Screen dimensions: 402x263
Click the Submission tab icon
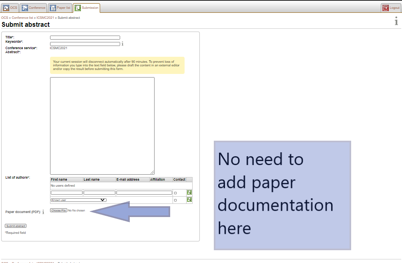coord(78,8)
